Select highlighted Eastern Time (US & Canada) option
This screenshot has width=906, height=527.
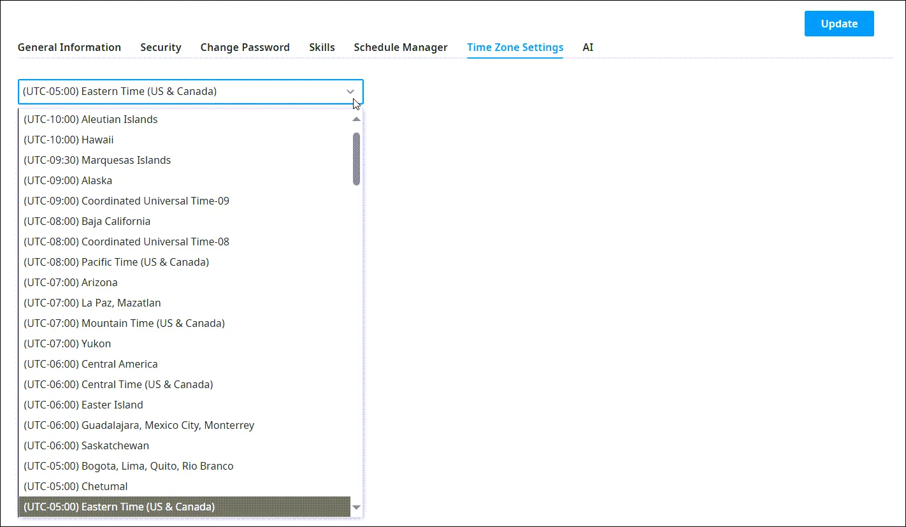[185, 507]
